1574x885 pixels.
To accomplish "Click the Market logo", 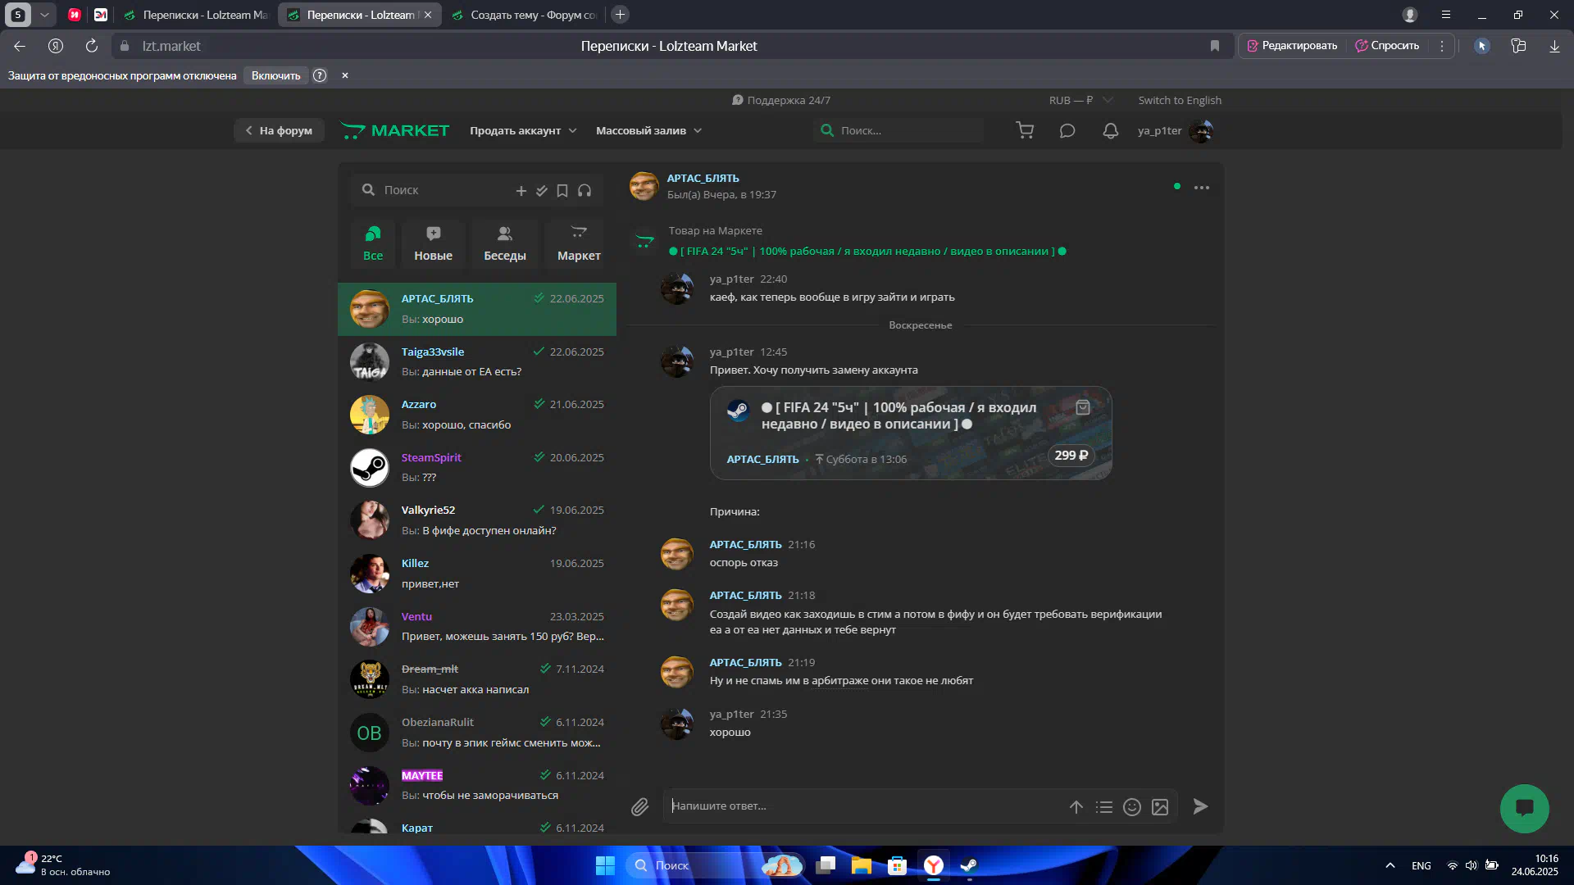I will (x=394, y=130).
